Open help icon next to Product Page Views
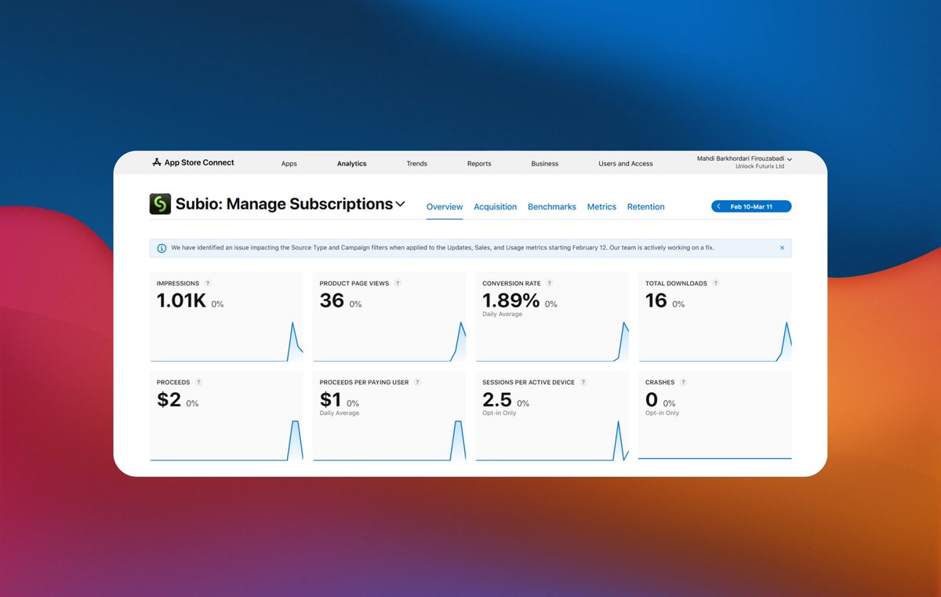Screen dimensions: 941x597 click(x=398, y=283)
